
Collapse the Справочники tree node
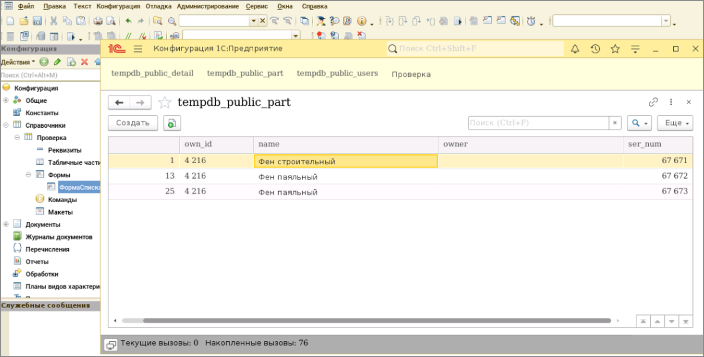click(x=6, y=125)
